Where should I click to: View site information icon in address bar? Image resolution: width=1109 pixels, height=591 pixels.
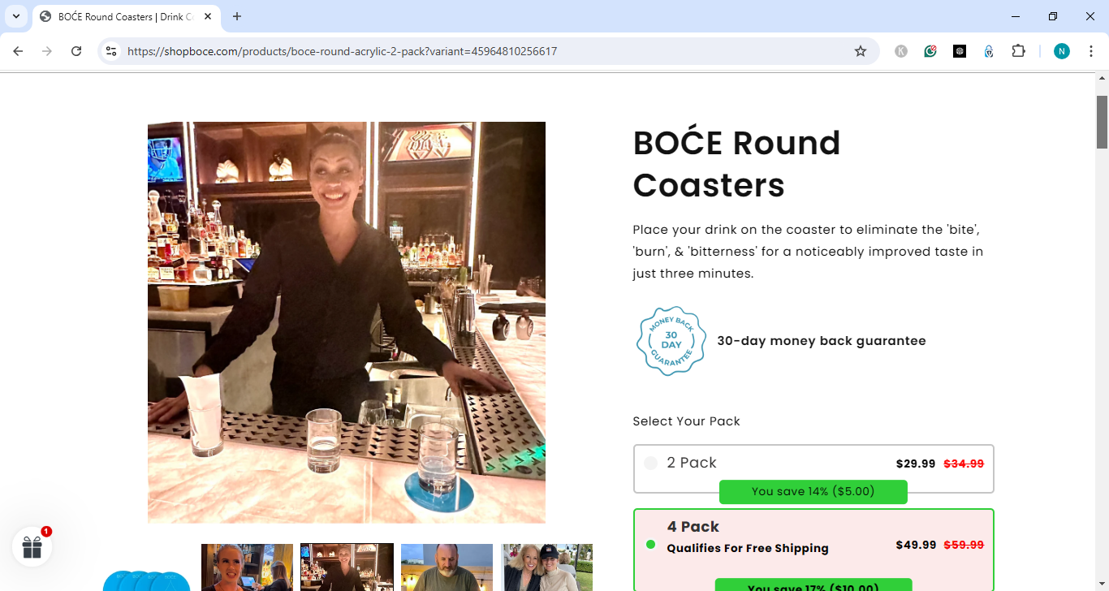(112, 51)
